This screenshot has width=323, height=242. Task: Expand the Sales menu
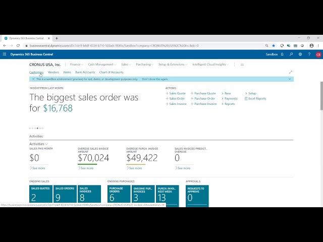[x=126, y=65]
